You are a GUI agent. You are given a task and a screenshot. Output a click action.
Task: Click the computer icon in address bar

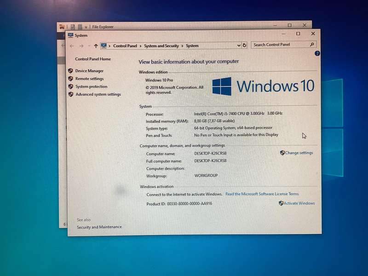click(x=104, y=46)
